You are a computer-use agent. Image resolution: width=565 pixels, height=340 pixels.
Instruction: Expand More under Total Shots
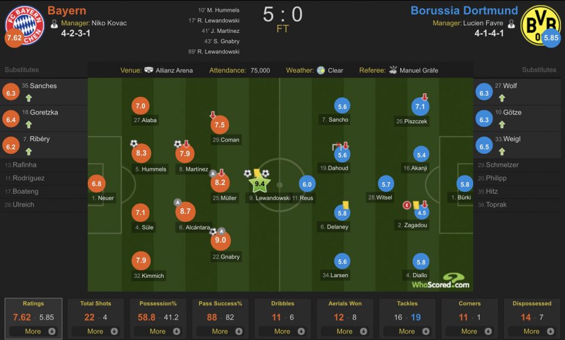click(x=95, y=331)
